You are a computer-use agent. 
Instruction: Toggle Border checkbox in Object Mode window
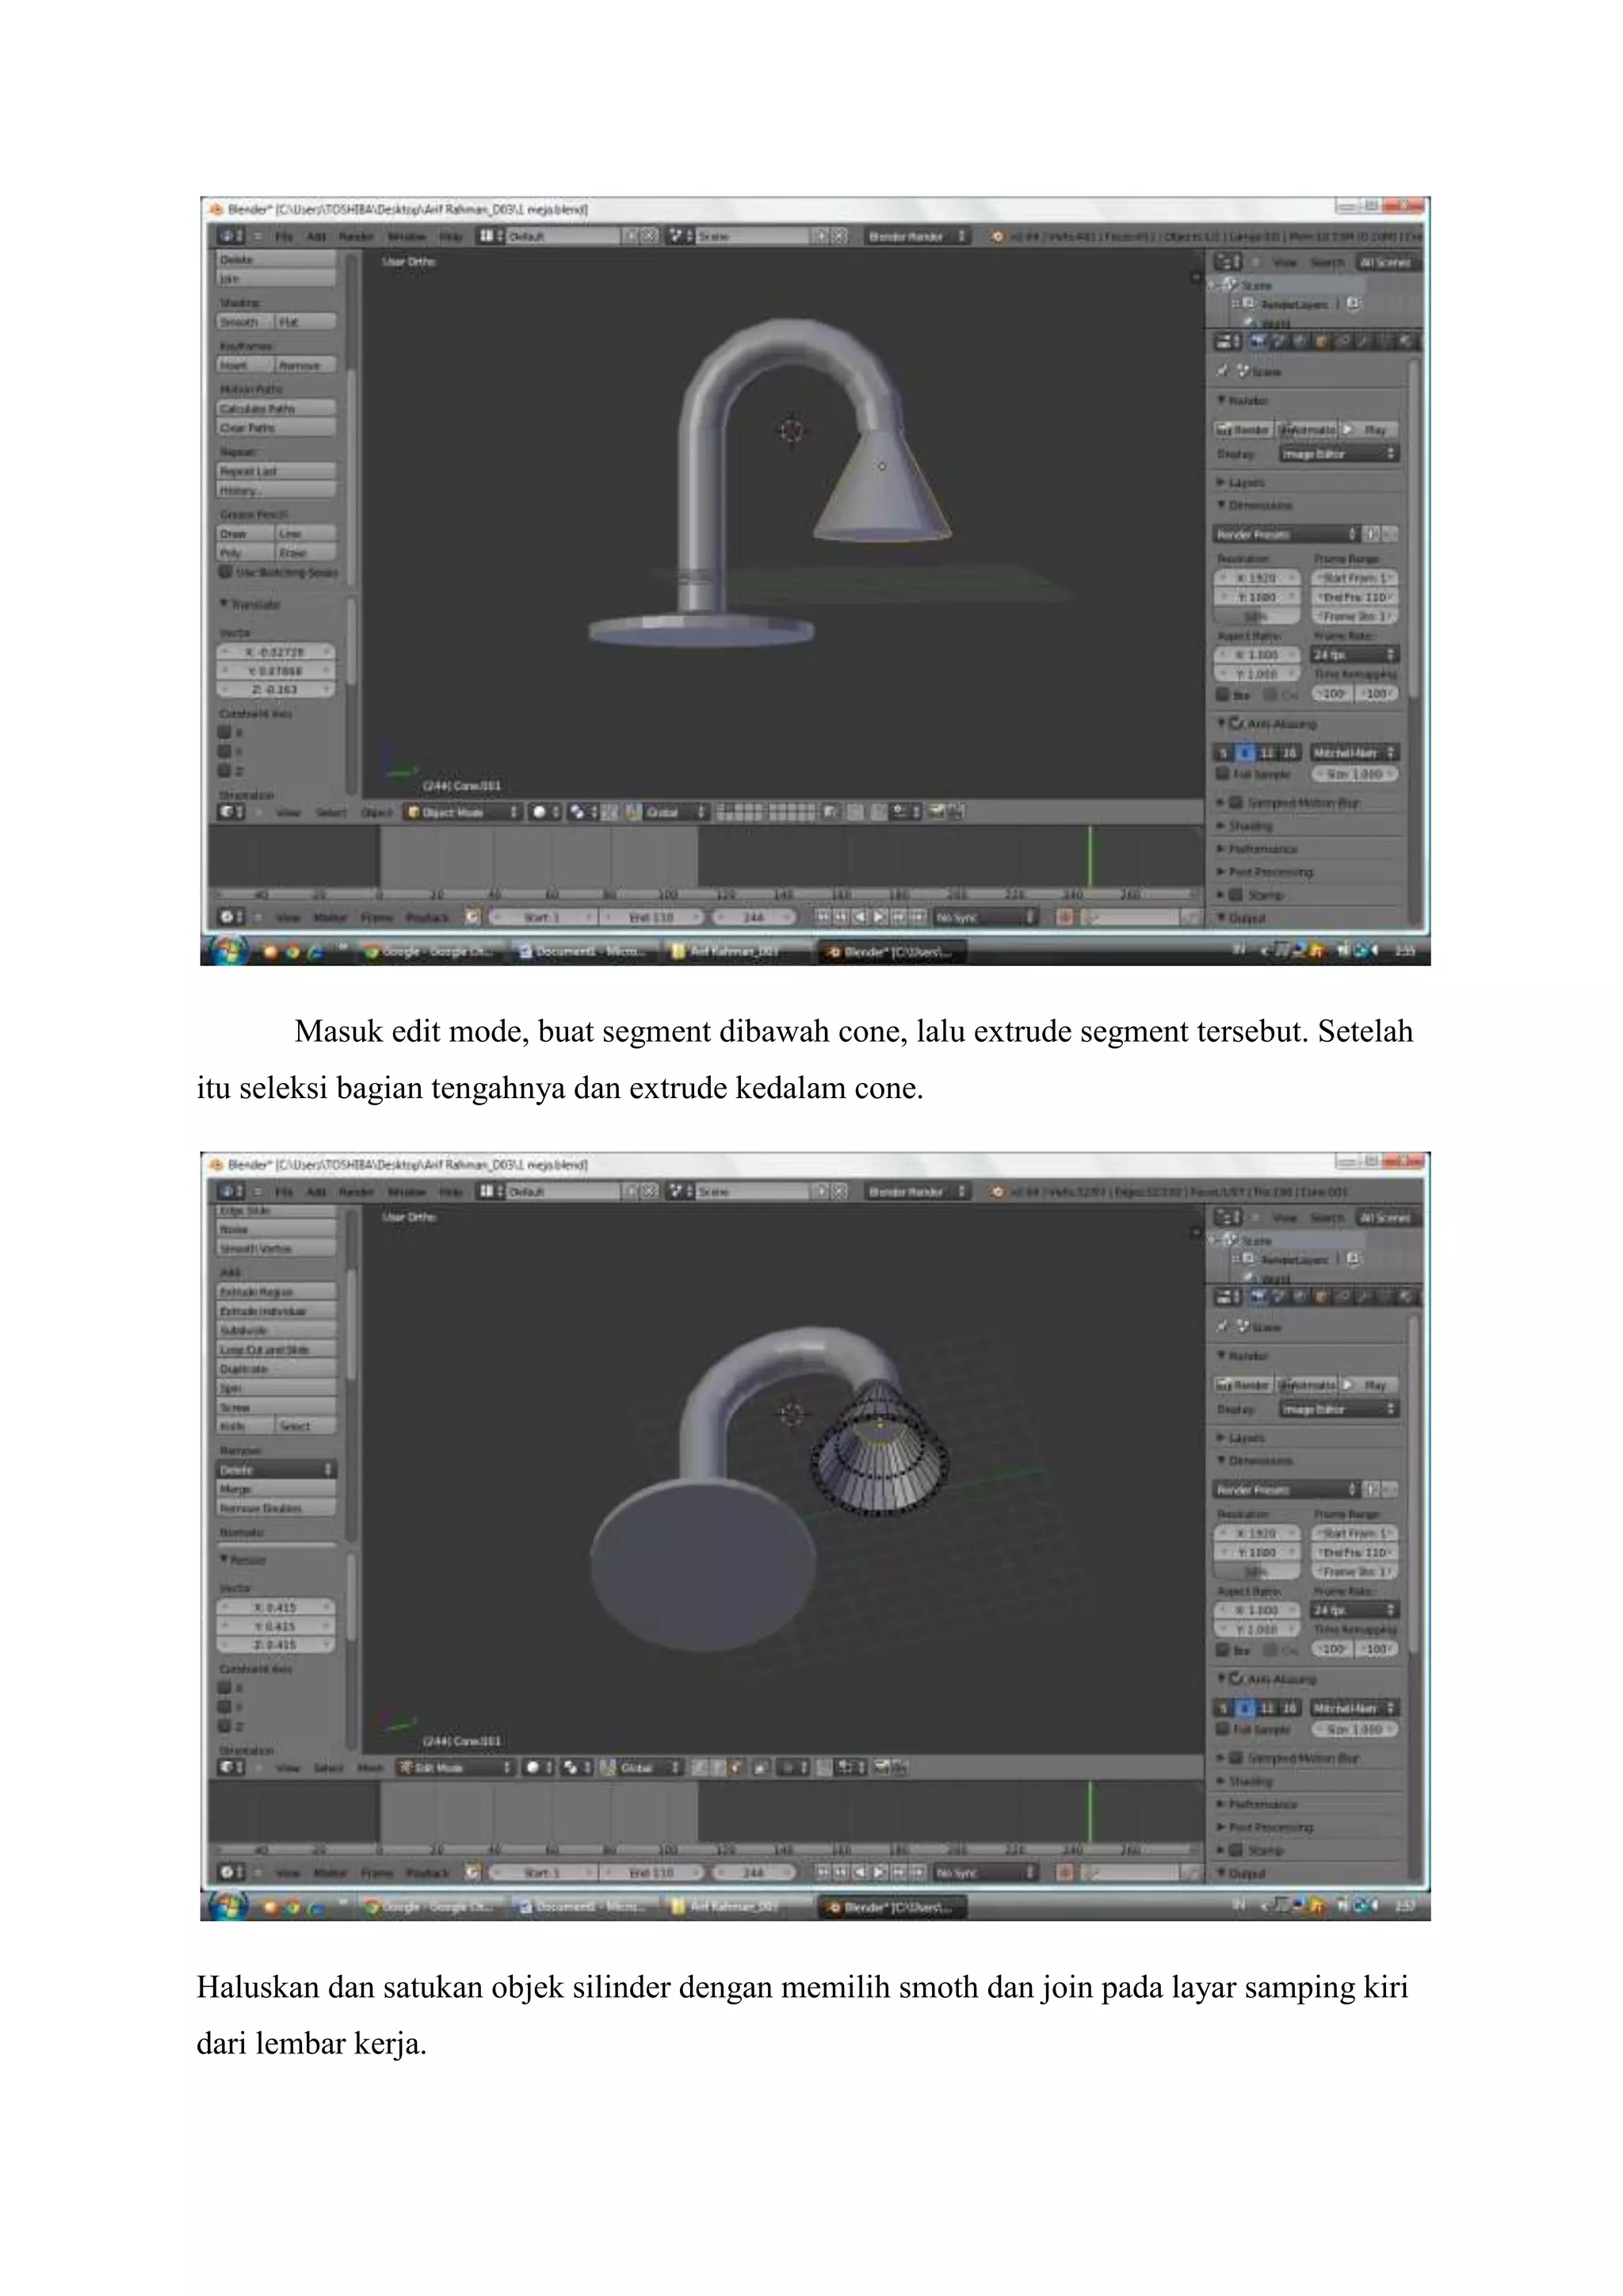1222,694
